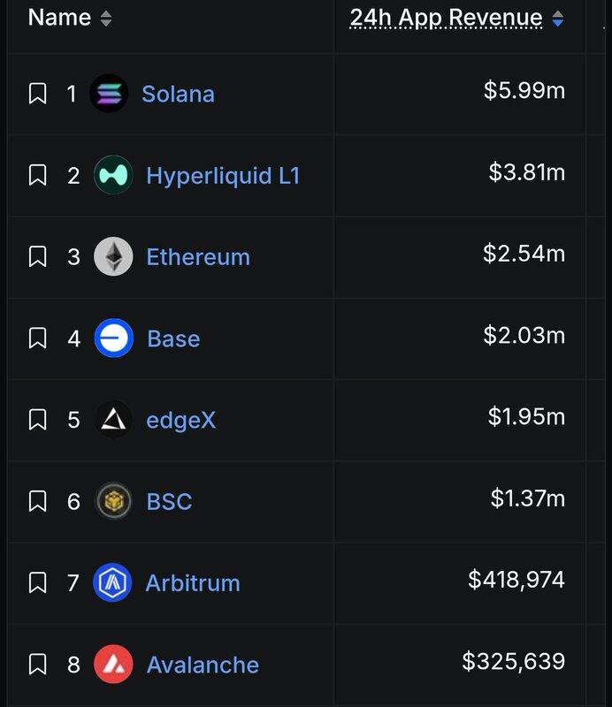This screenshot has height=707, width=612.
Task: Click the Arbitrum logo icon
Action: coord(113,583)
